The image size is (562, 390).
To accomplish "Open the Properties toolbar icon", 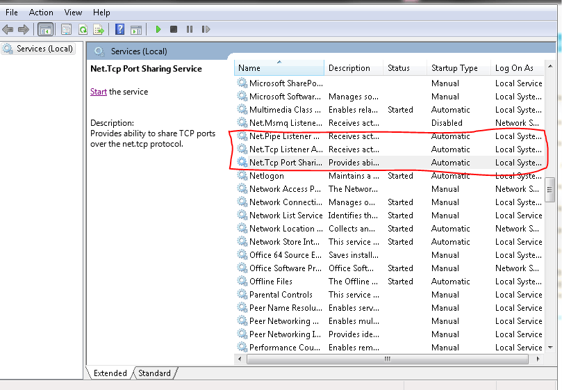I will (66, 29).
